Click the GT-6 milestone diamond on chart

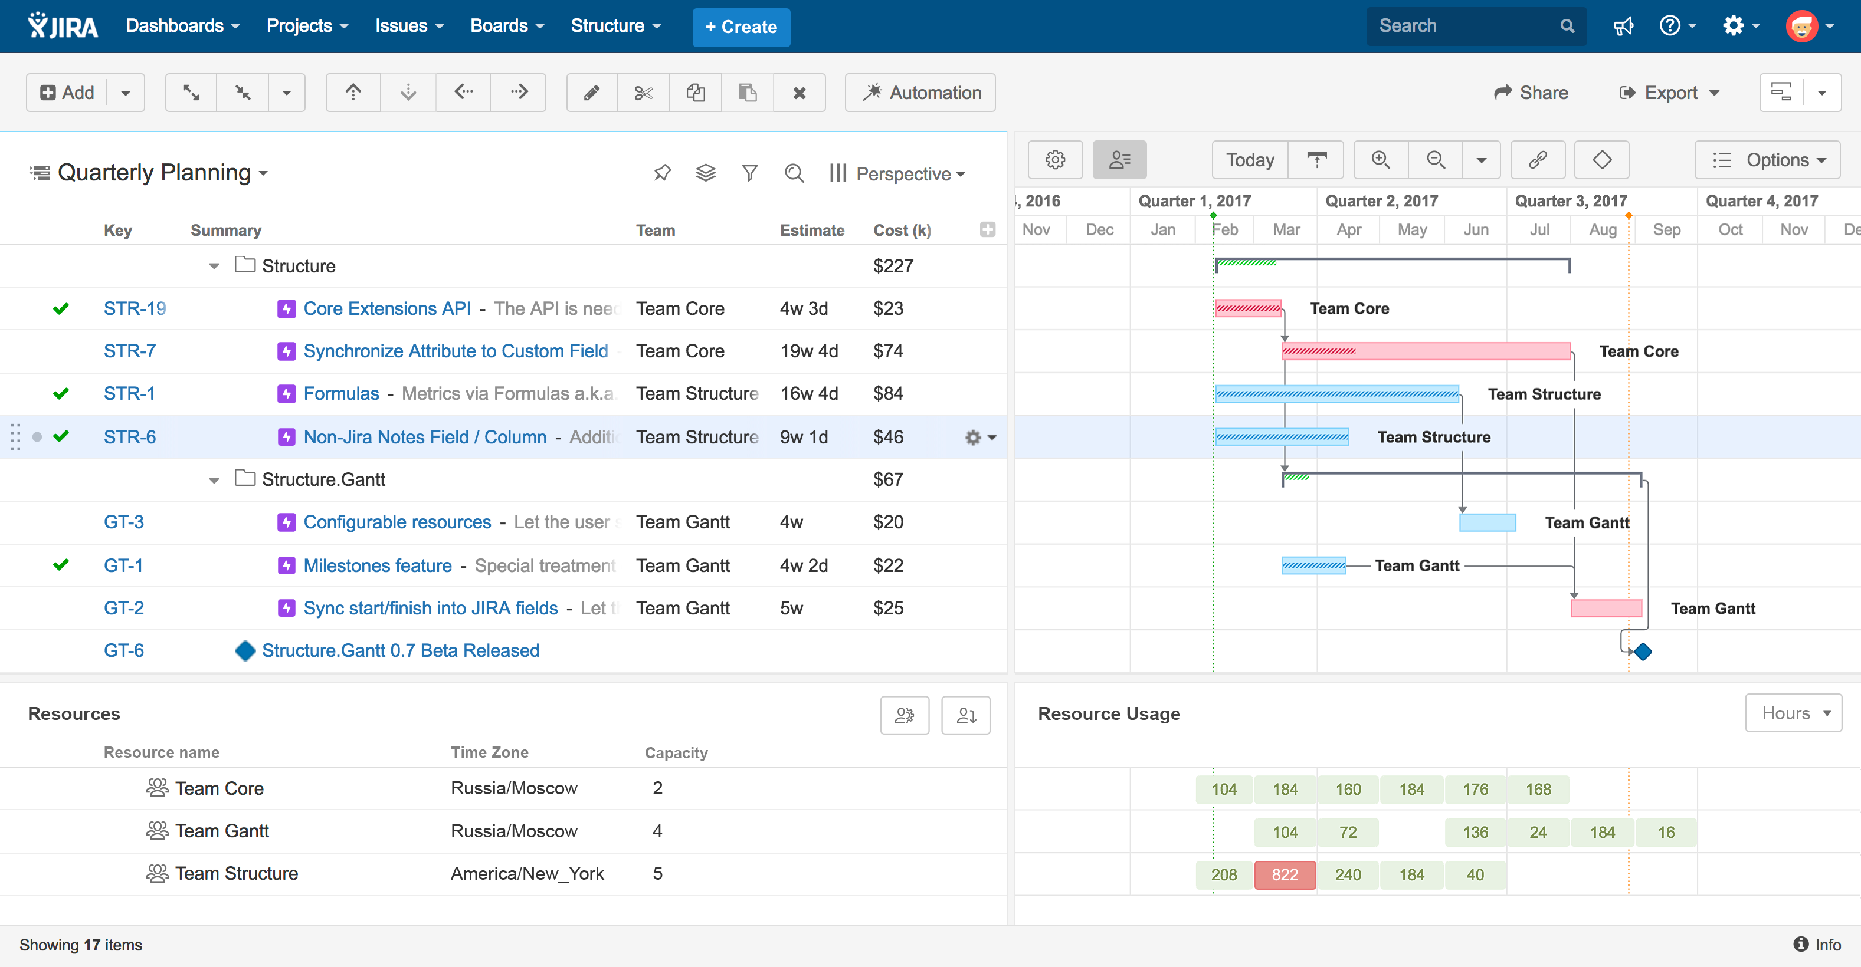tap(1643, 652)
